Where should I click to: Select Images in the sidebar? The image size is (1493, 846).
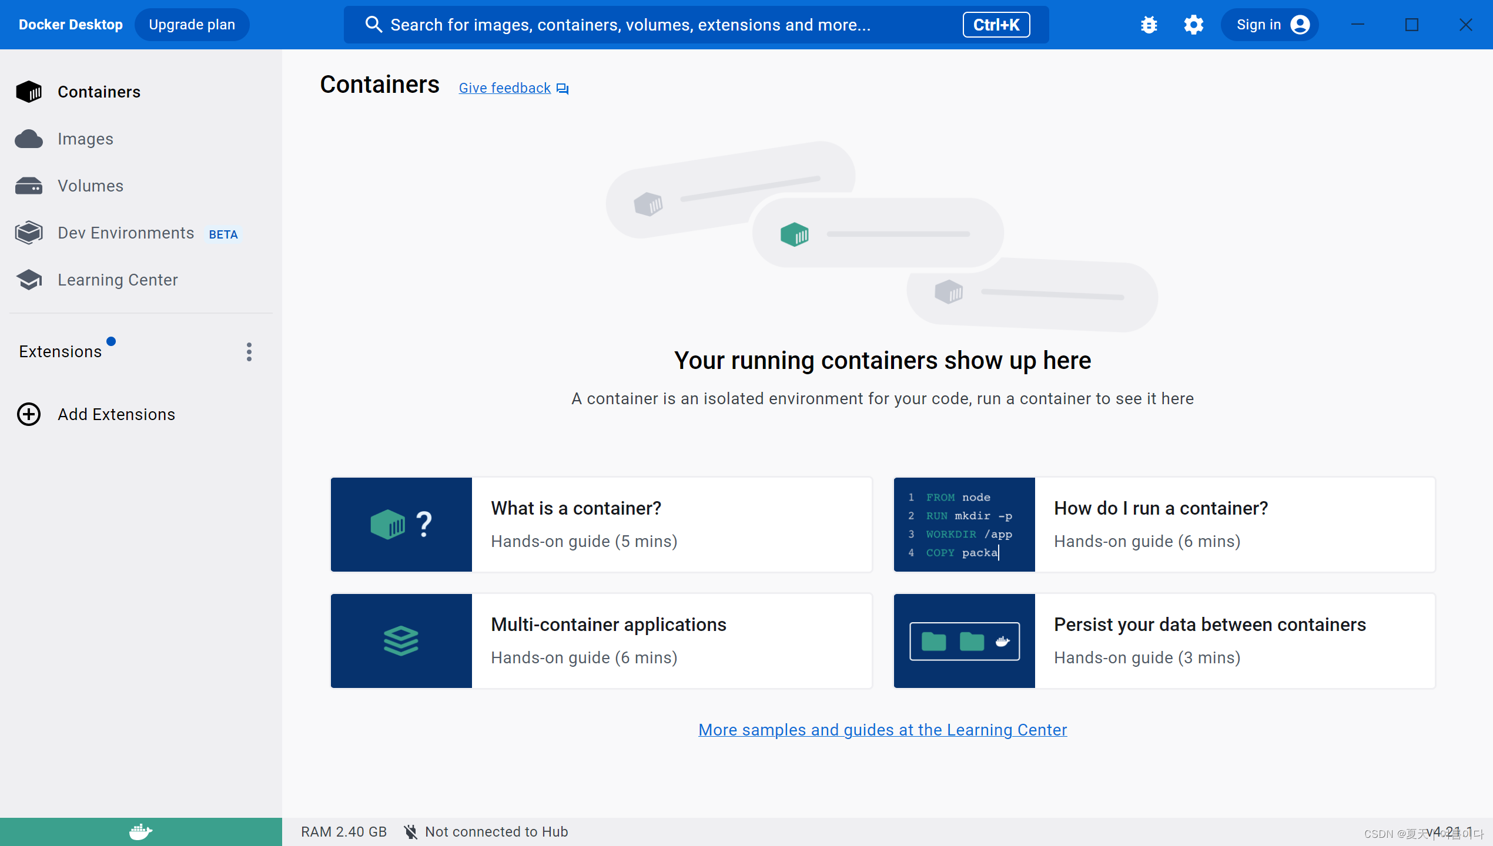tap(85, 139)
